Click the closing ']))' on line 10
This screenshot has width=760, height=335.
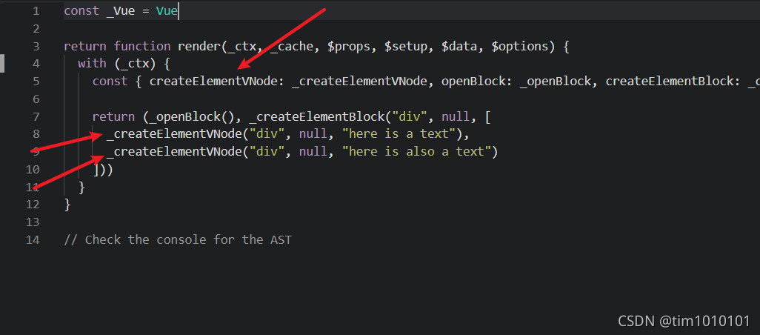(x=103, y=169)
